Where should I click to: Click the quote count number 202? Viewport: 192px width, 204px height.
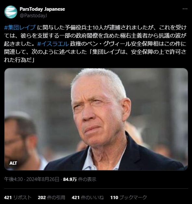pos(42,198)
